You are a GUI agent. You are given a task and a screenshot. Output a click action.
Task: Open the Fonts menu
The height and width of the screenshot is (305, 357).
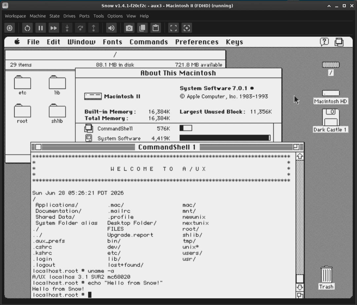112,42
